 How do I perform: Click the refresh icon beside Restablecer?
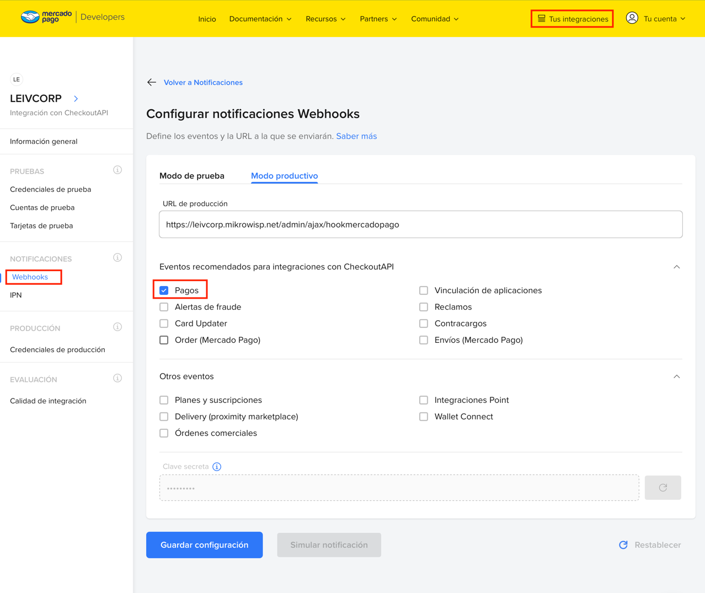coord(623,545)
